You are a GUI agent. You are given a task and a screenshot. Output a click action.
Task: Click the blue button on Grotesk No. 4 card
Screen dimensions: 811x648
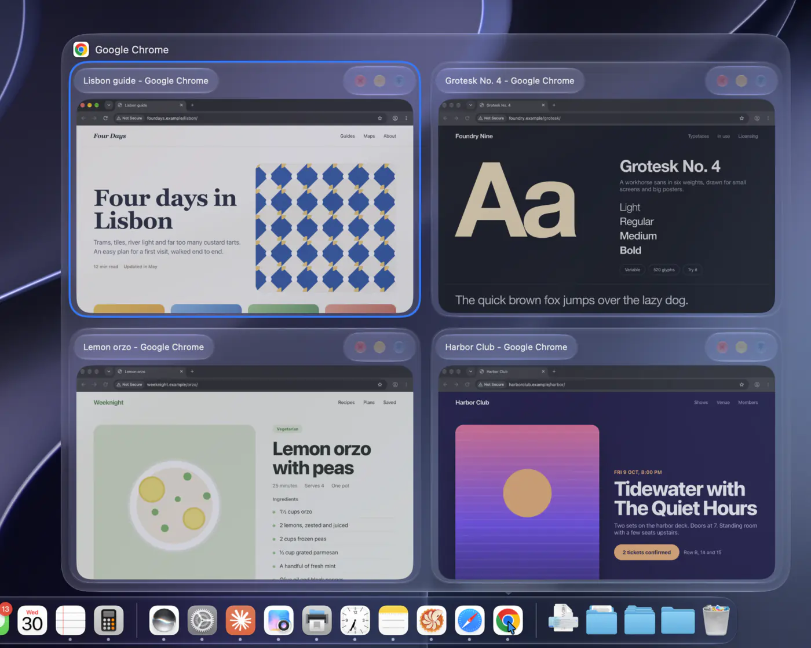point(761,81)
